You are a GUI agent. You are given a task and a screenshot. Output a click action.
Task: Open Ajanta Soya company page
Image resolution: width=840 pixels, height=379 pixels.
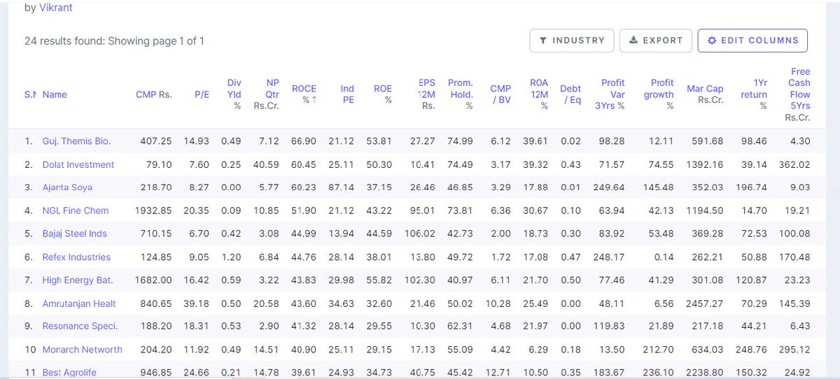coord(67,187)
